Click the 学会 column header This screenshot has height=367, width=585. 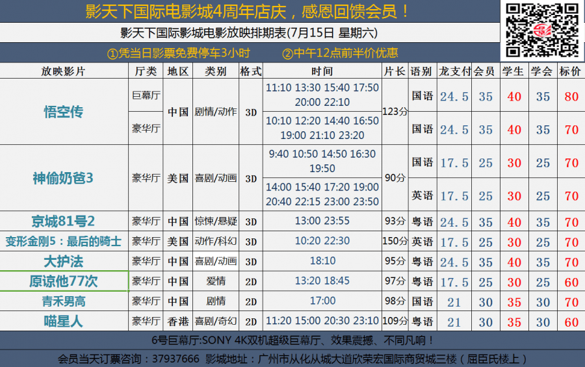coord(543,71)
